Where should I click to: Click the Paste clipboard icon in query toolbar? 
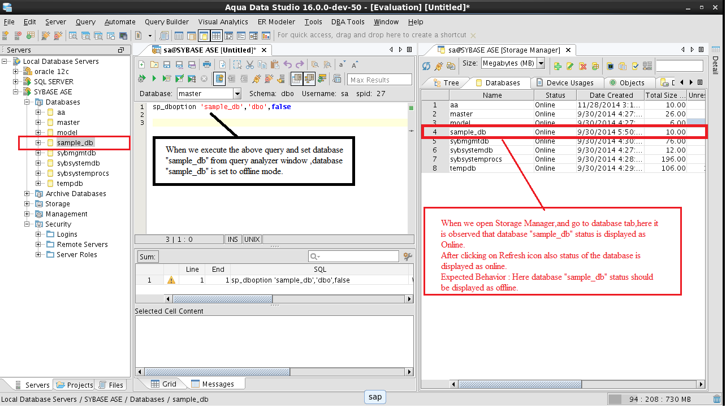275,65
